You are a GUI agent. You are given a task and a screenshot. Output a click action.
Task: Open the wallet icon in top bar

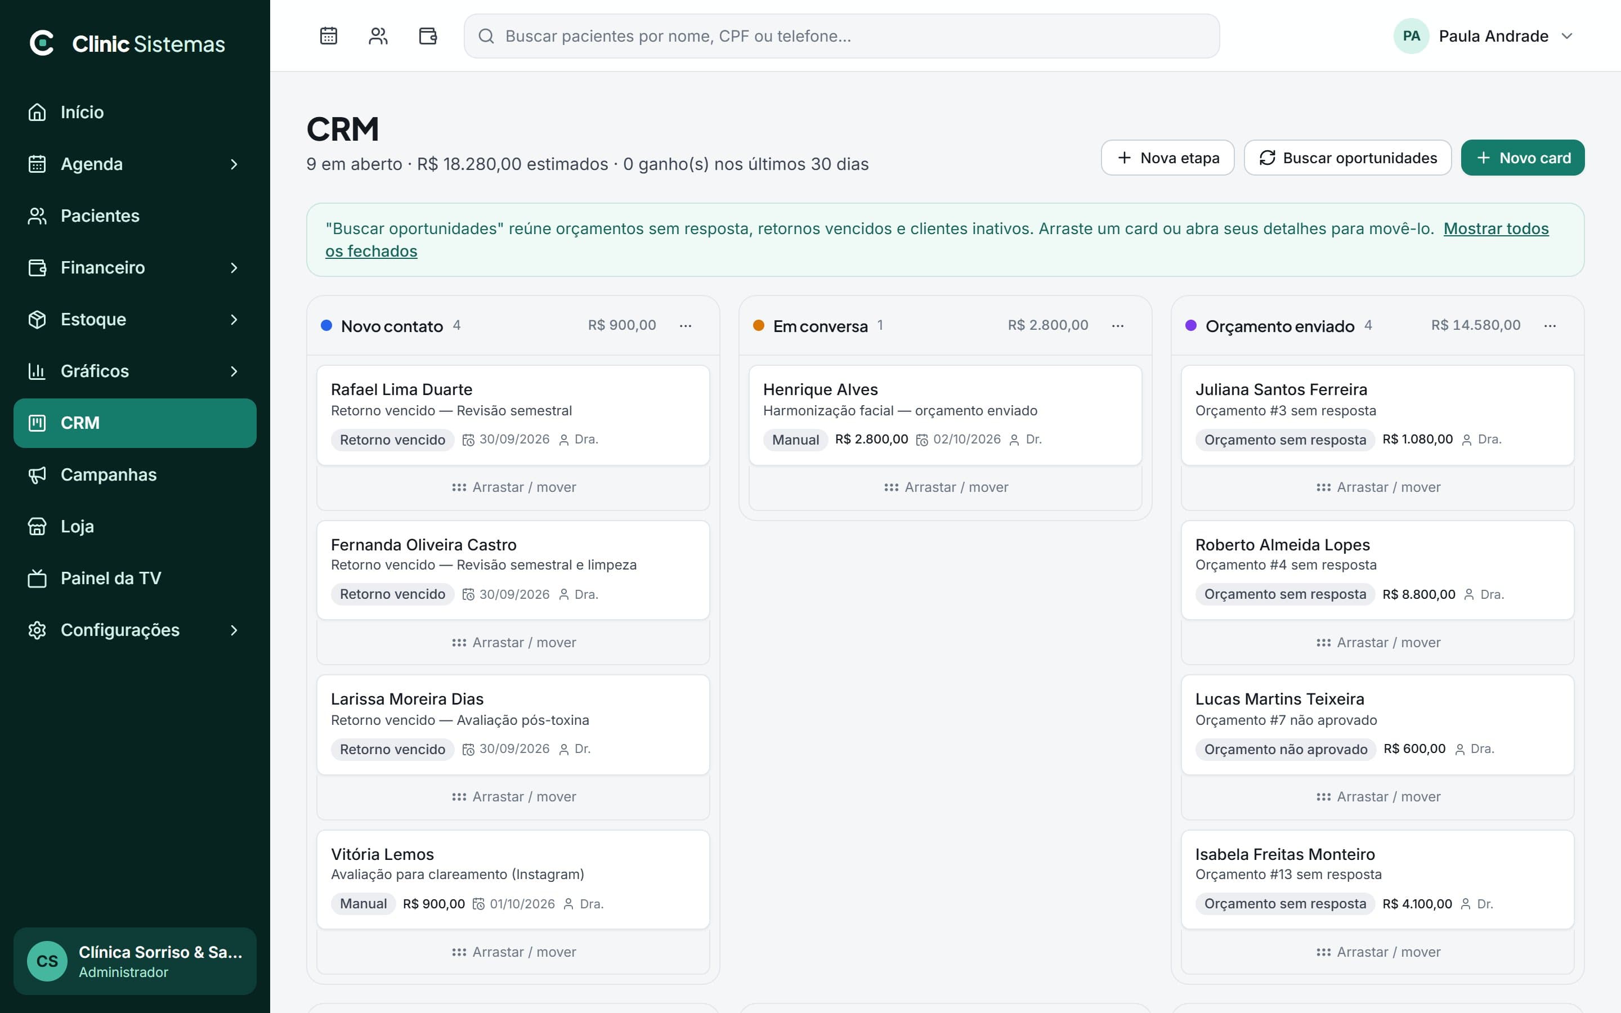(427, 35)
